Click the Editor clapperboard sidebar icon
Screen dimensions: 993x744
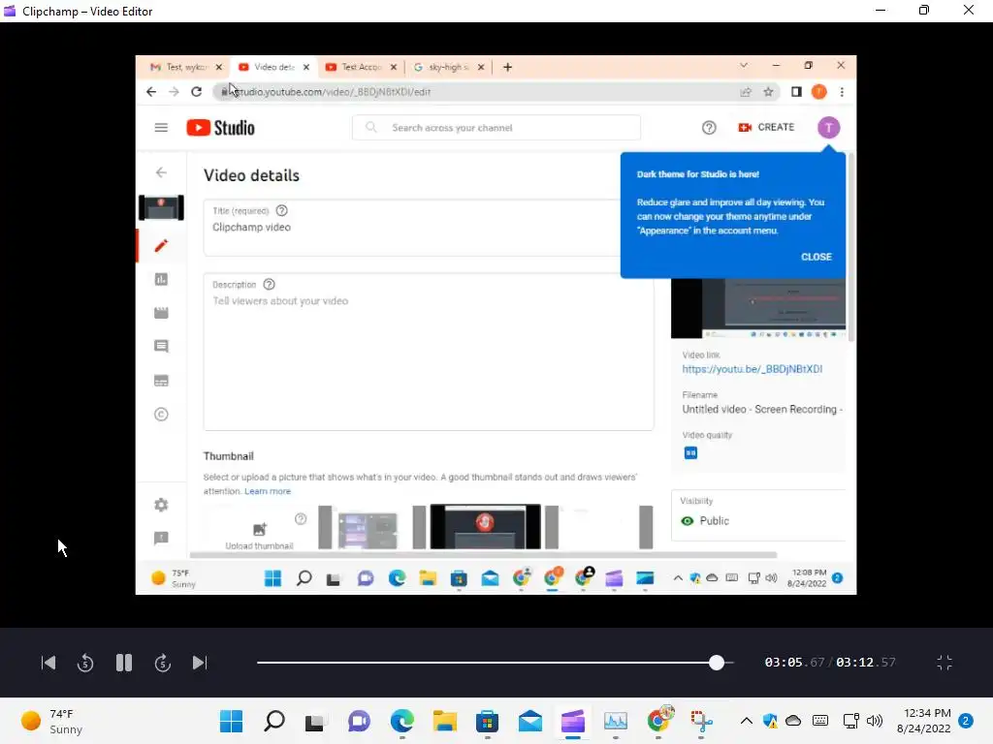tap(162, 313)
